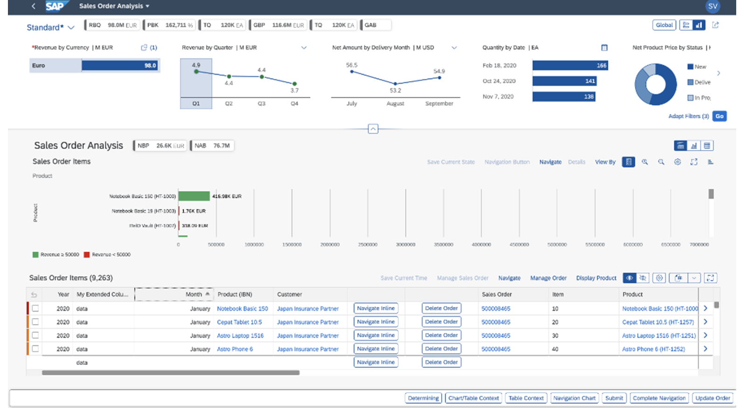Open the export options dropdown arrow

click(x=694, y=278)
